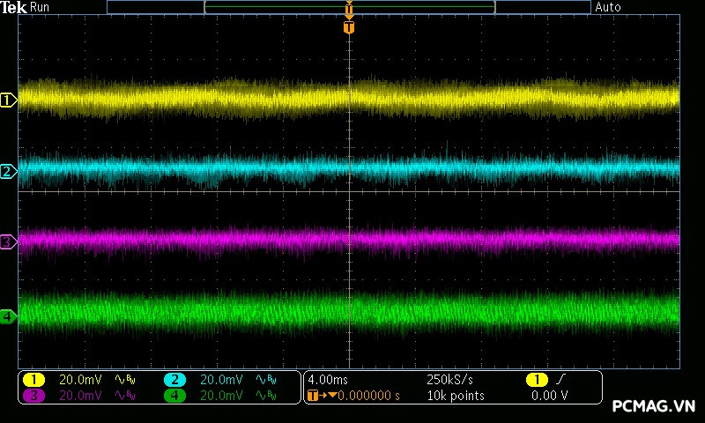The height and width of the screenshot is (423, 705).
Task: Click the channel 4 coupling bandwidth icon
Action: 267,396
